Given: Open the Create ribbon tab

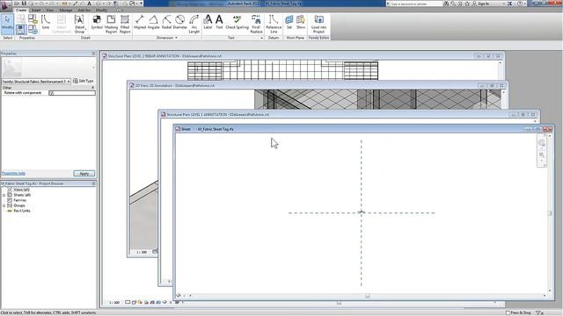Looking at the screenshot, I should 21,10.
